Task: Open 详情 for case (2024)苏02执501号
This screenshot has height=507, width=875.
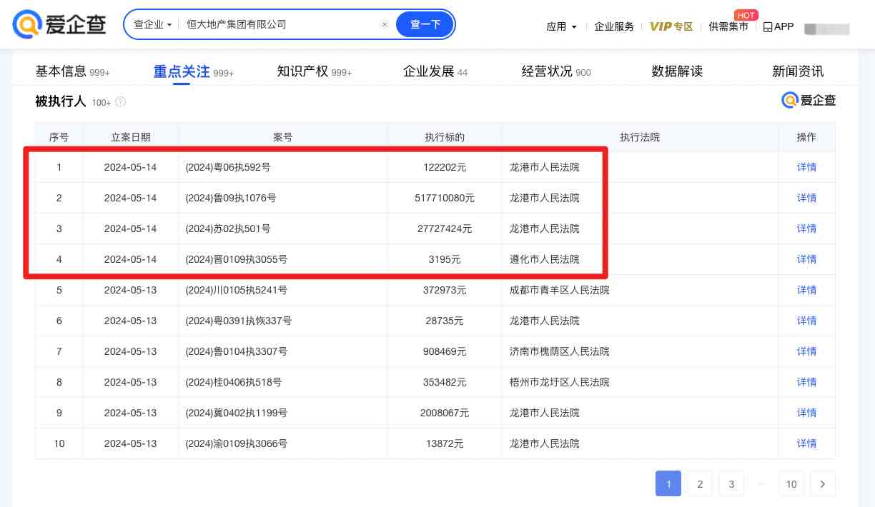Action: (806, 229)
